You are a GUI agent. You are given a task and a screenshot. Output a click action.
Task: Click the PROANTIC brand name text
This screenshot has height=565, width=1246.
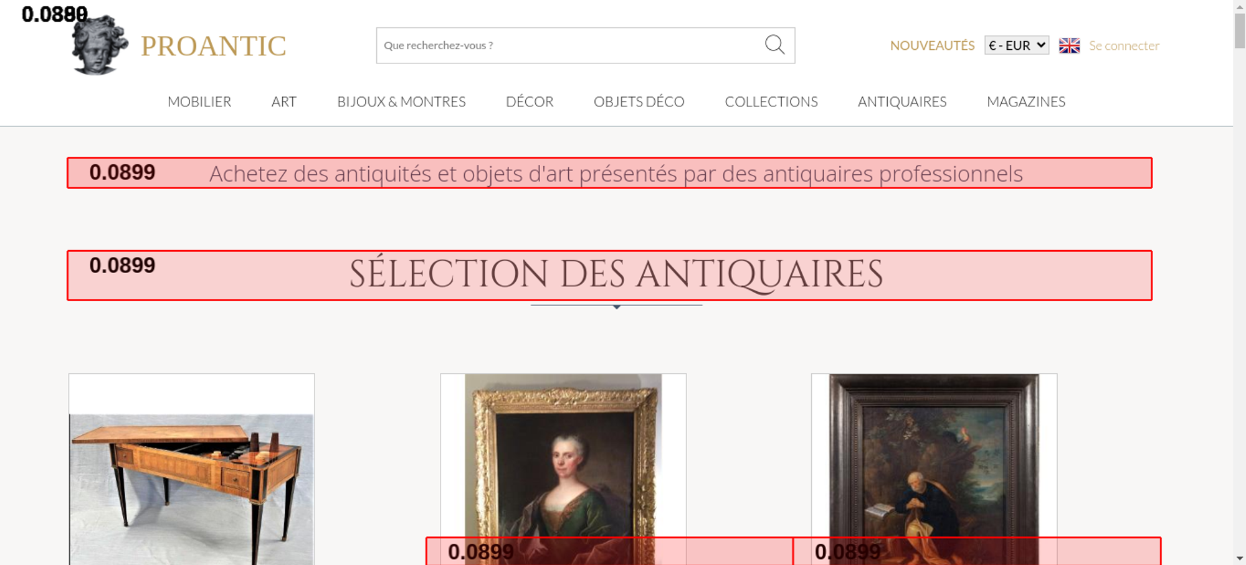click(213, 46)
